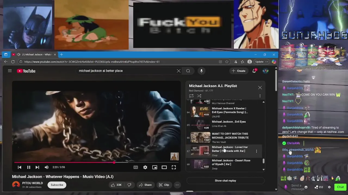Open YouTube notifications bell
Viewport: 348px width, 195px height.
(x=254, y=71)
